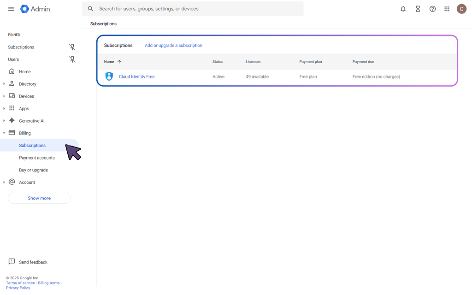Screen dimensions: 472x295
Task: Click the Apps label in sidebar
Action: 24,109
